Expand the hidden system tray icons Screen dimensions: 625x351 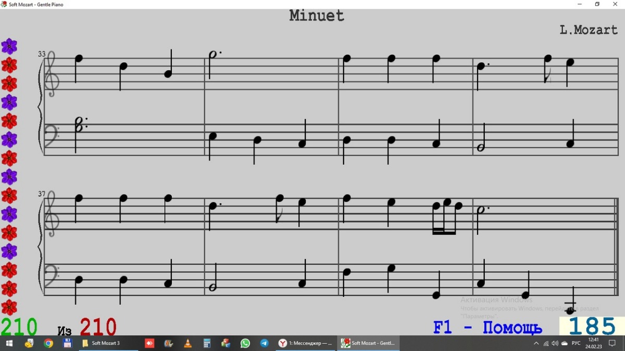pos(536,343)
